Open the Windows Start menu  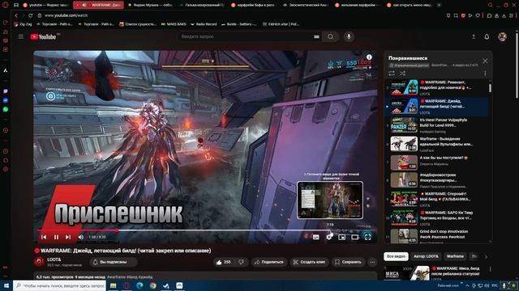point(6,285)
